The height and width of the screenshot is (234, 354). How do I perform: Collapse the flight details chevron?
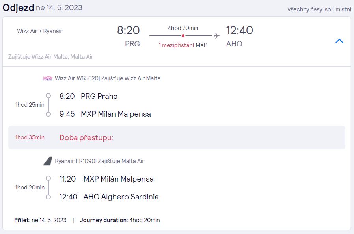(x=339, y=41)
